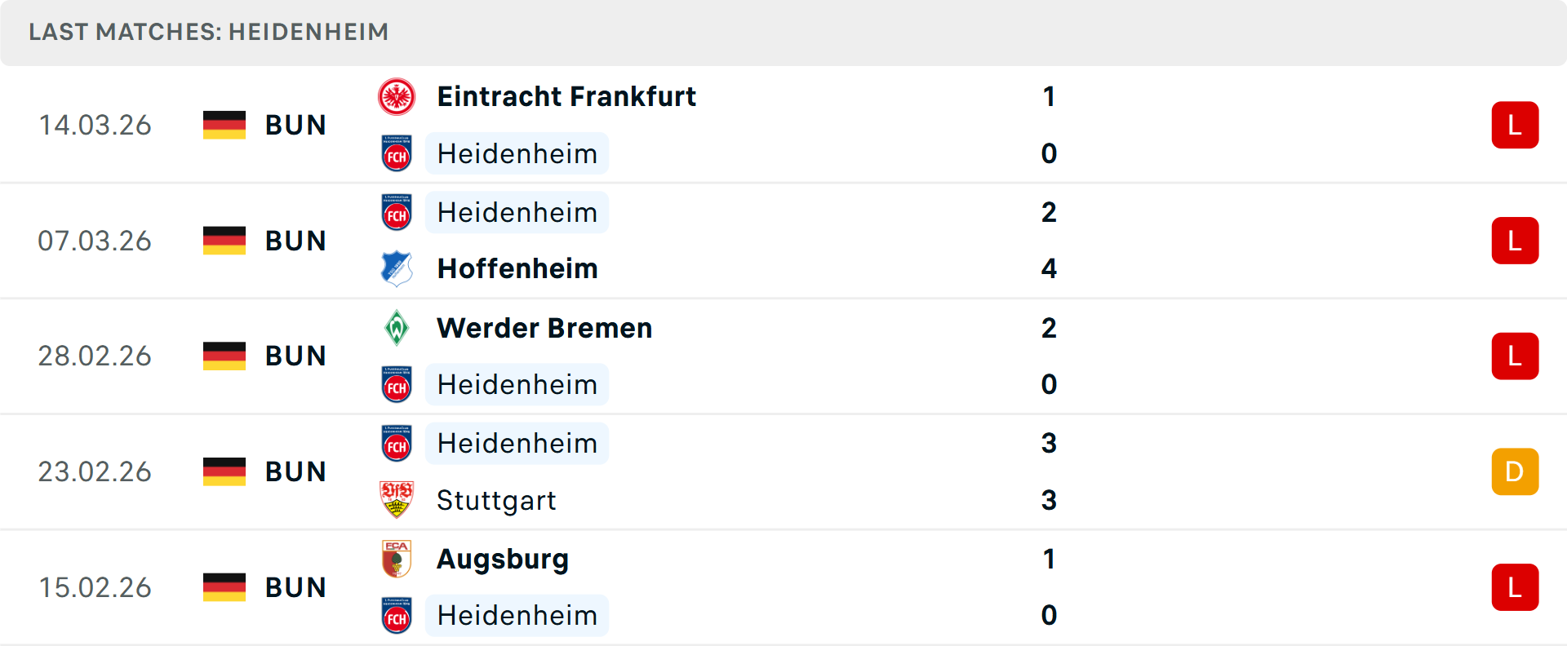
Task: Click the Werder Bremen club crest
Action: pos(397,328)
